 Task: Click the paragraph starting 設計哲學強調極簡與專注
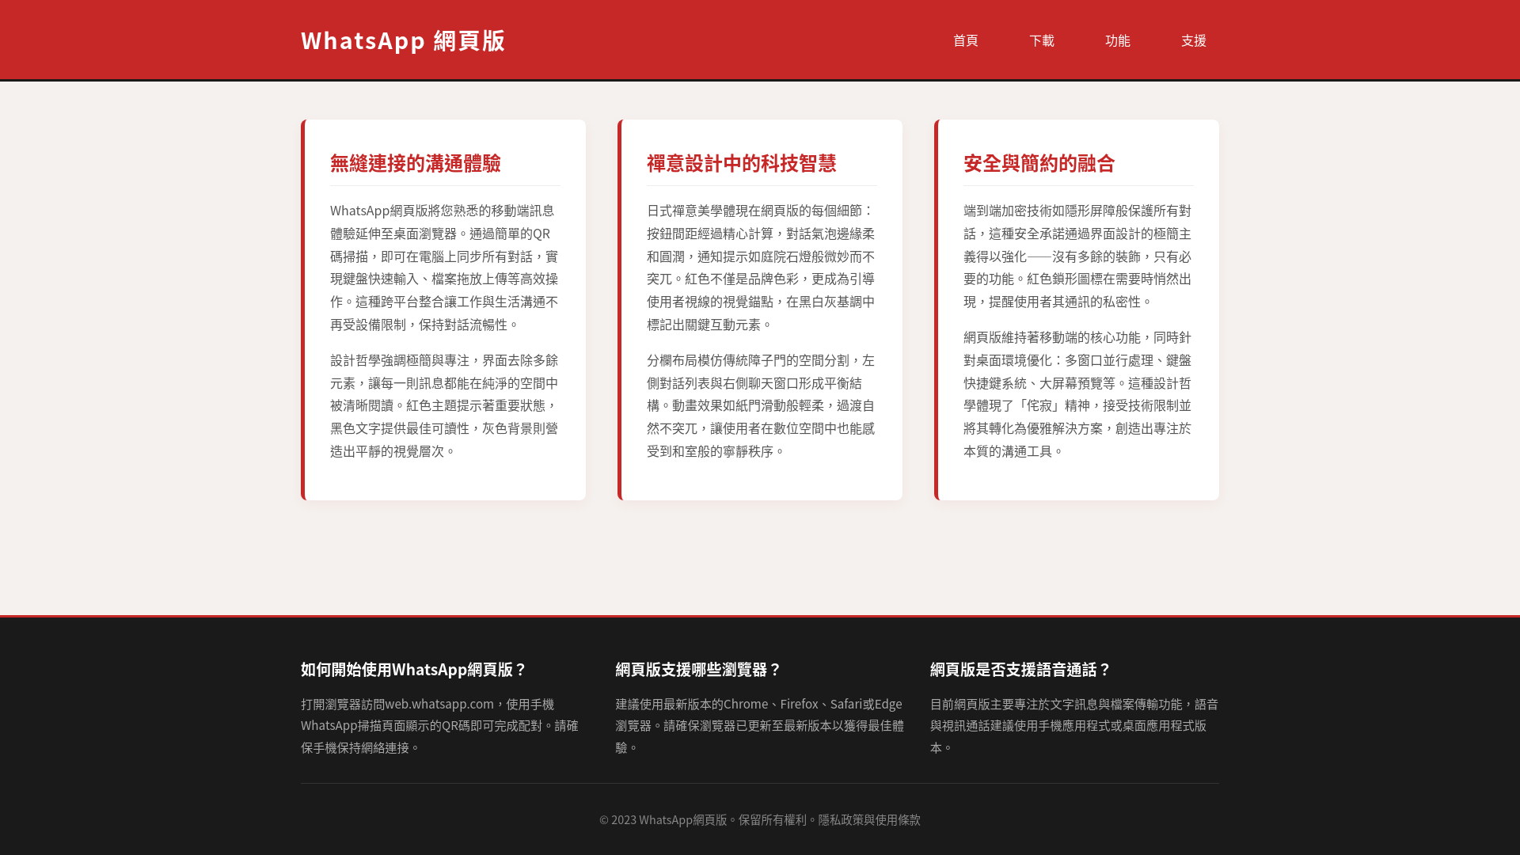pos(445,405)
